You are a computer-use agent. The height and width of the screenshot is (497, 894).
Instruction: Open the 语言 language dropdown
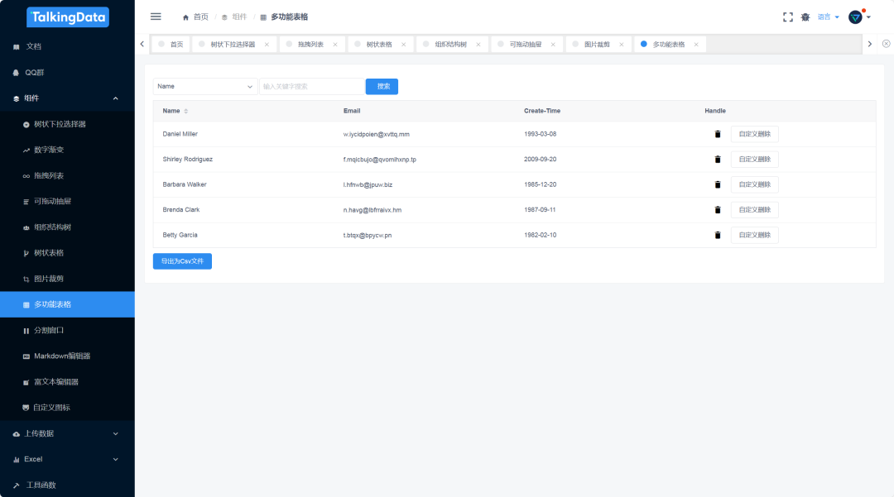tap(829, 17)
